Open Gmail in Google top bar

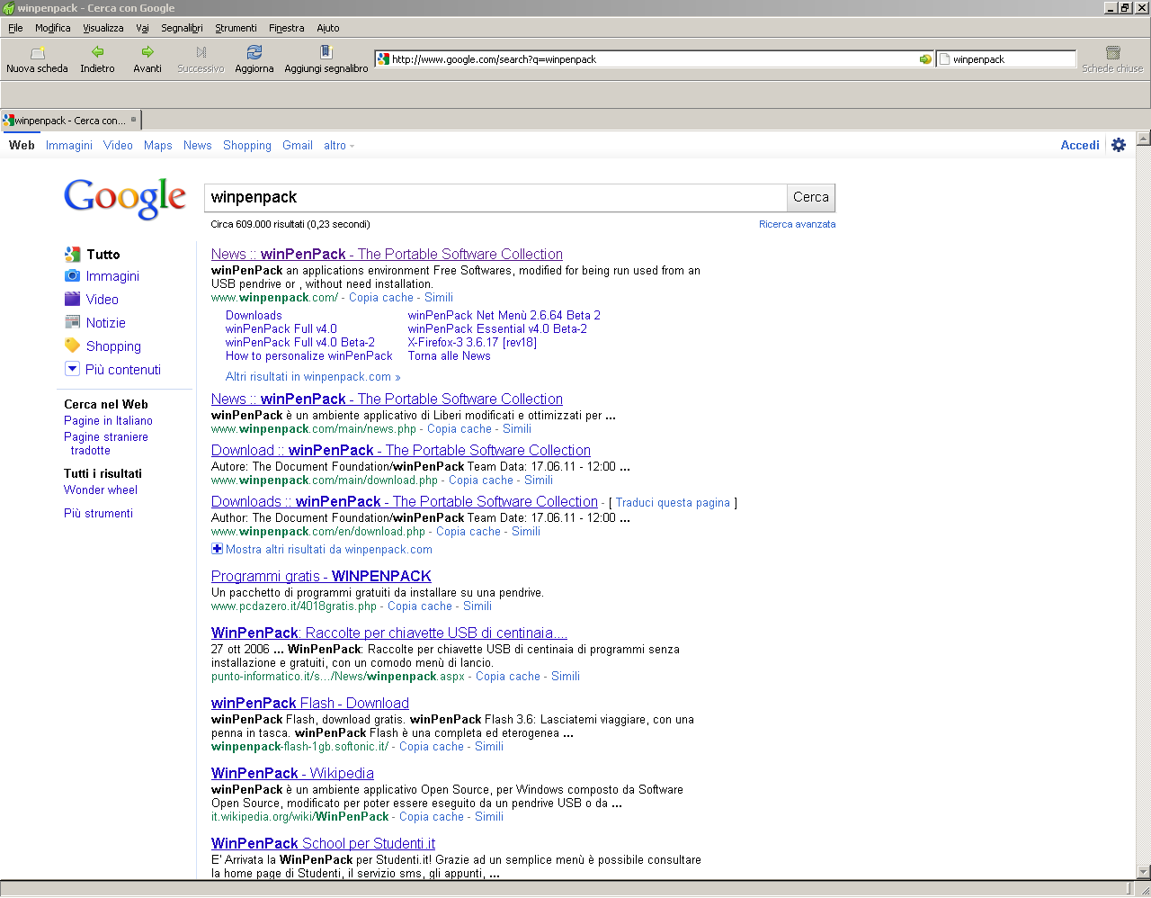coord(298,146)
